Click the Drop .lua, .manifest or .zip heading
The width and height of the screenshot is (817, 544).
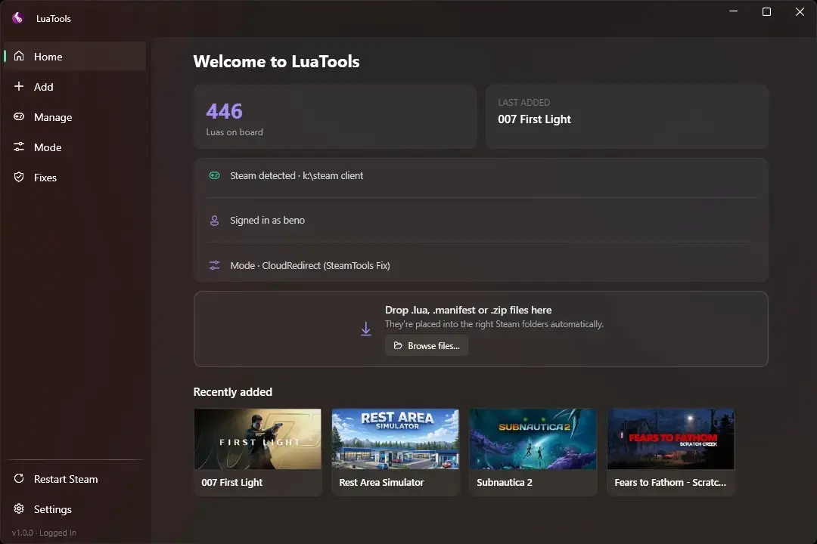pyautogui.click(x=468, y=310)
